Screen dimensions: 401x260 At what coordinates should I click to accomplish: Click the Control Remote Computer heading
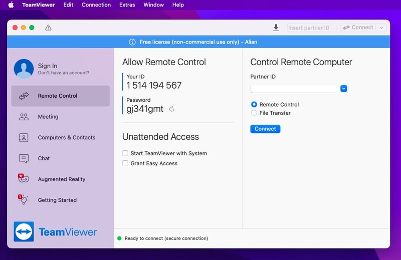[x=301, y=62]
